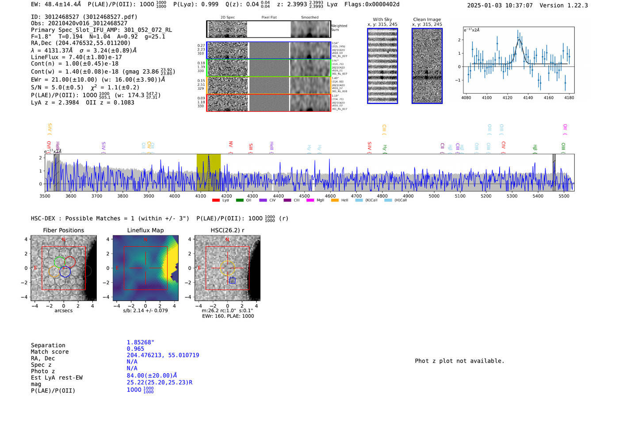Click the yellow highlighted emission region in spectrum
Viewport: 619px width, 421px height.
point(209,172)
